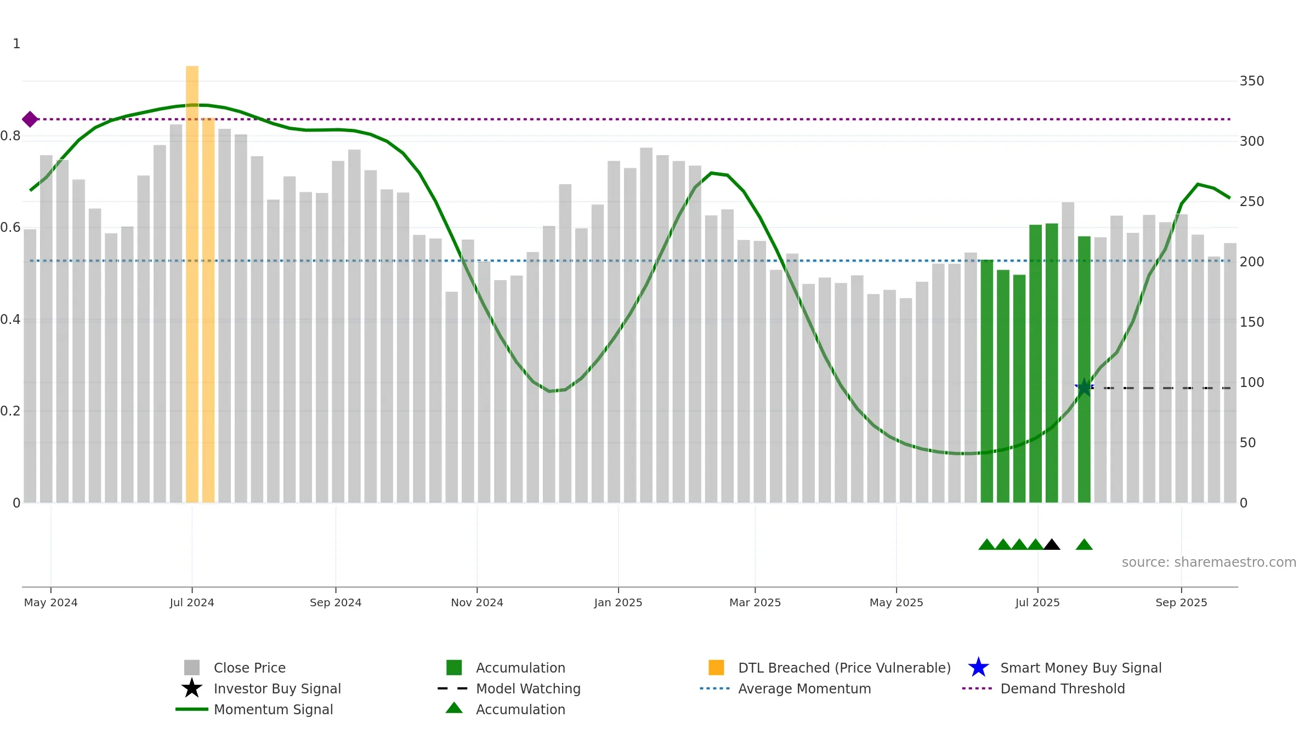Select the Nov 2024 axis label

[x=477, y=602]
